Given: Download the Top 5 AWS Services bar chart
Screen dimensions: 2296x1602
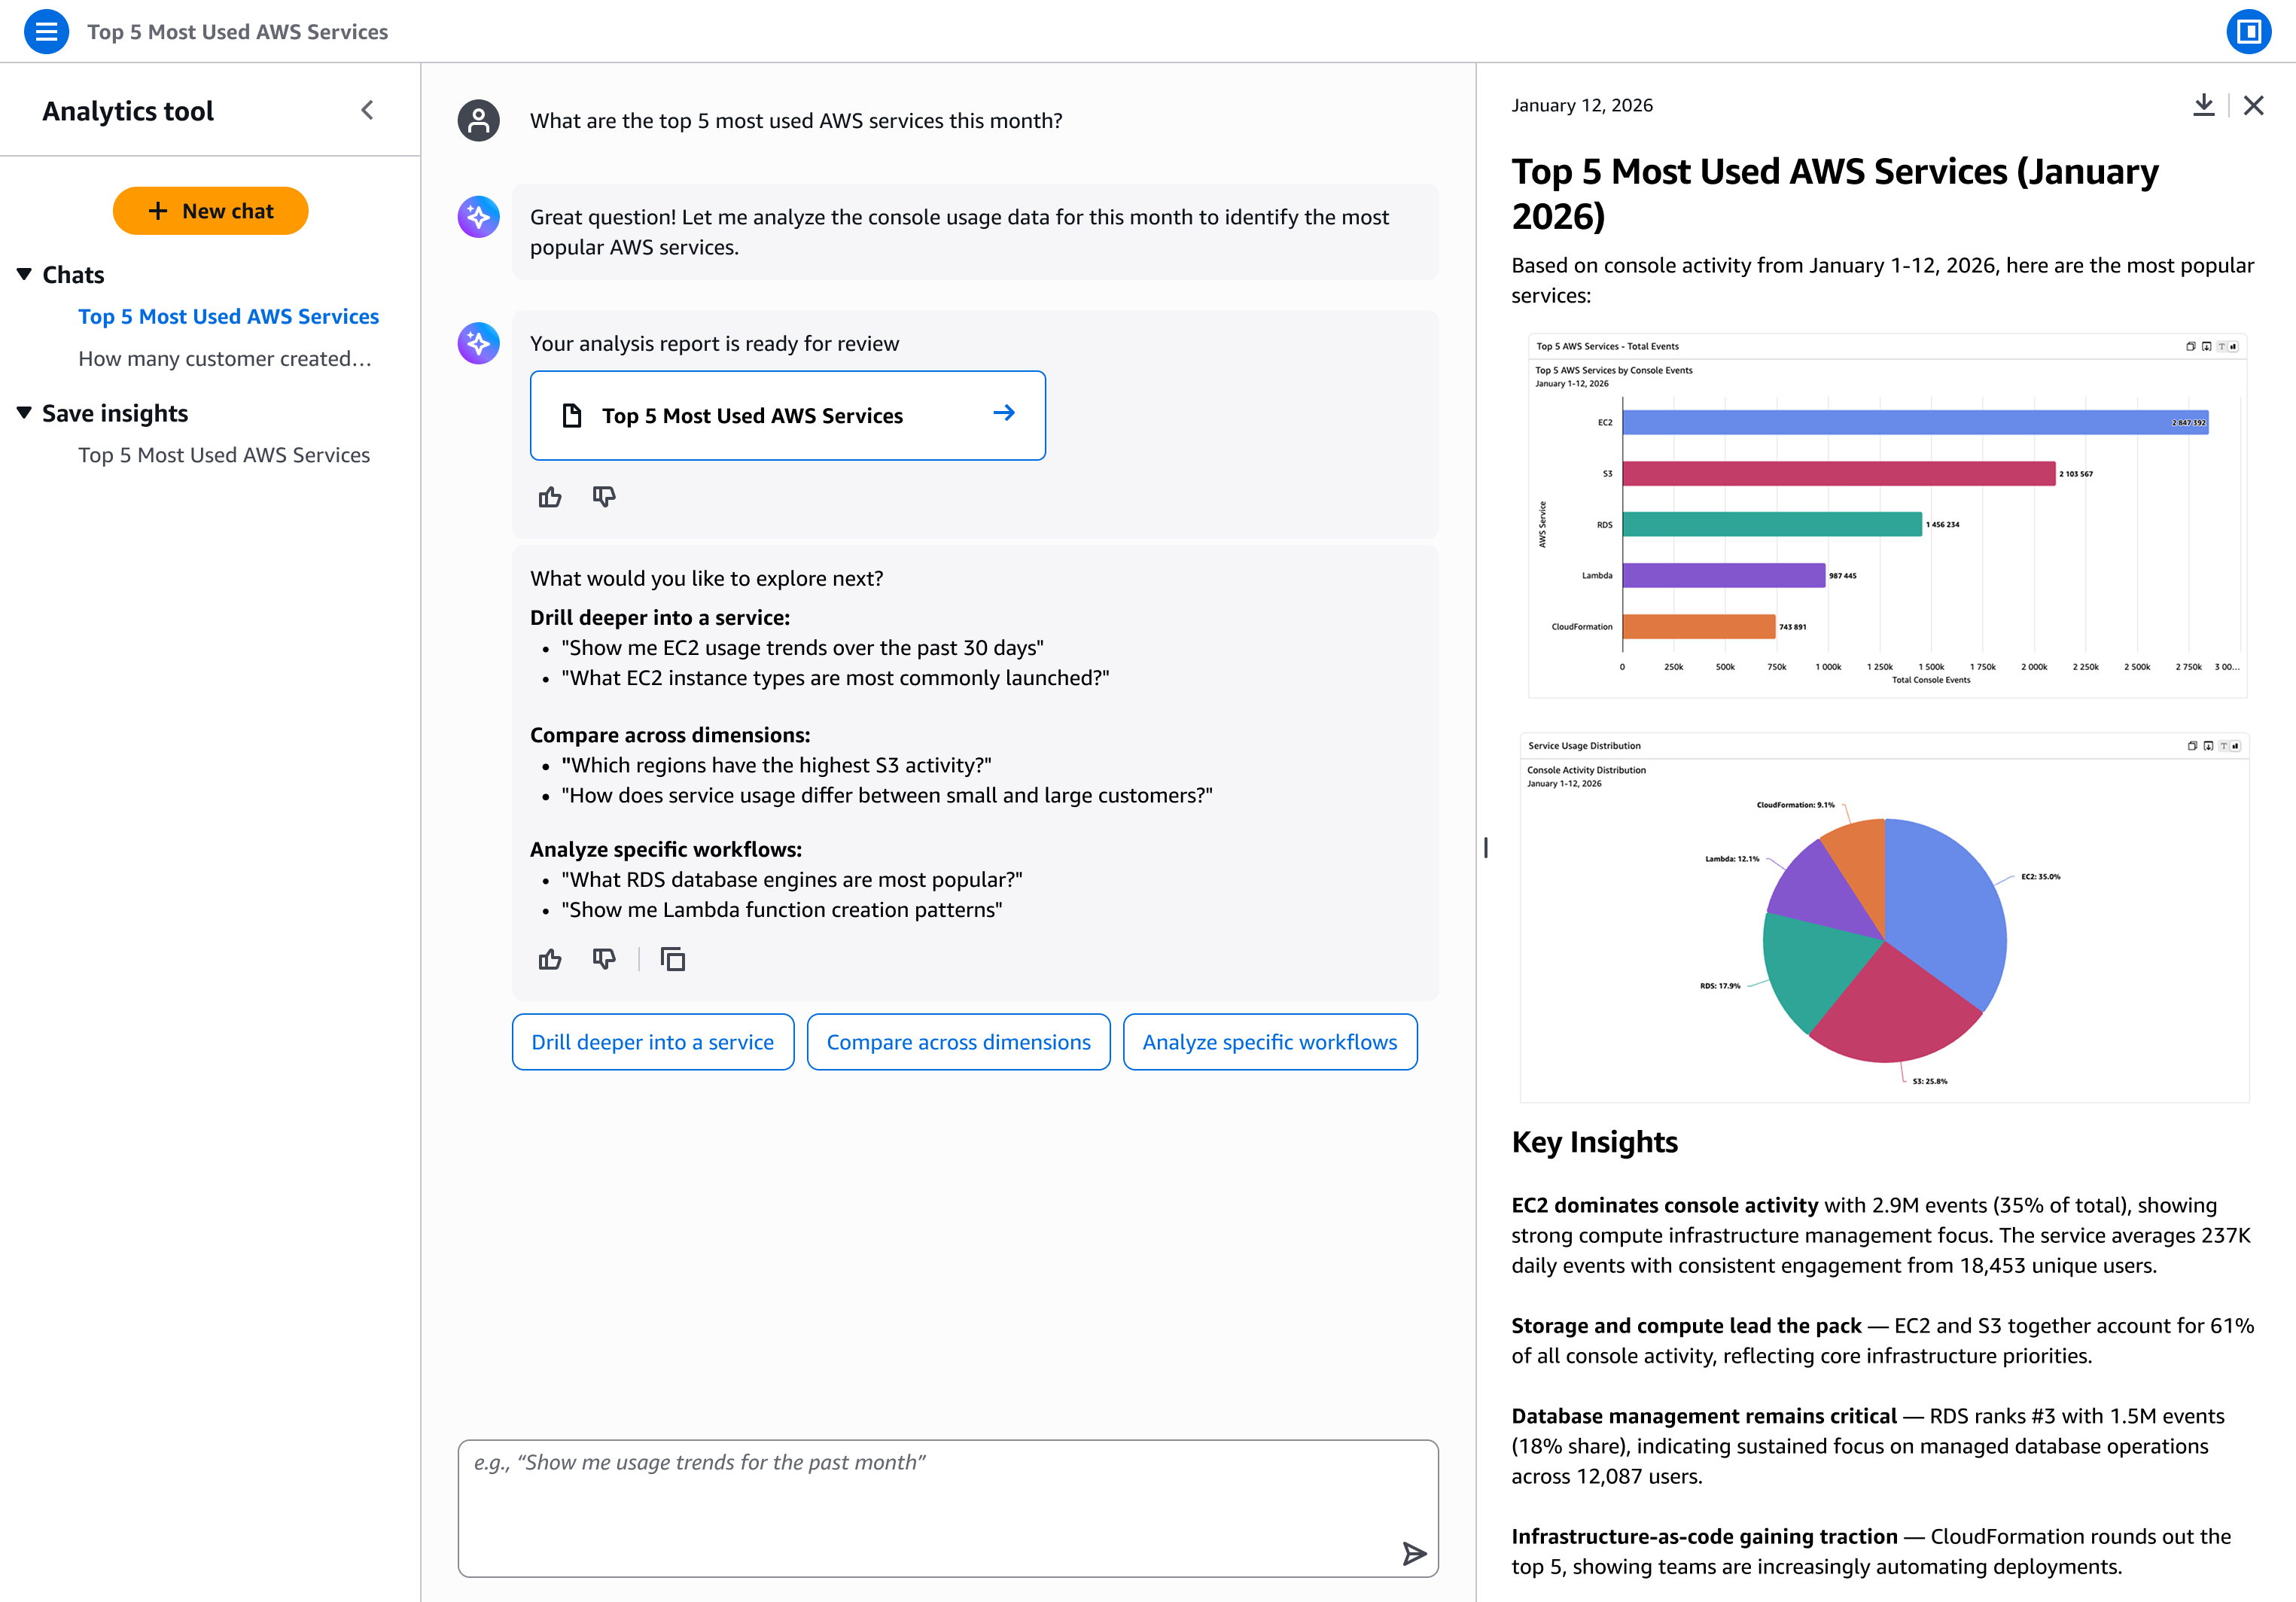Looking at the screenshot, I should click(x=2207, y=346).
